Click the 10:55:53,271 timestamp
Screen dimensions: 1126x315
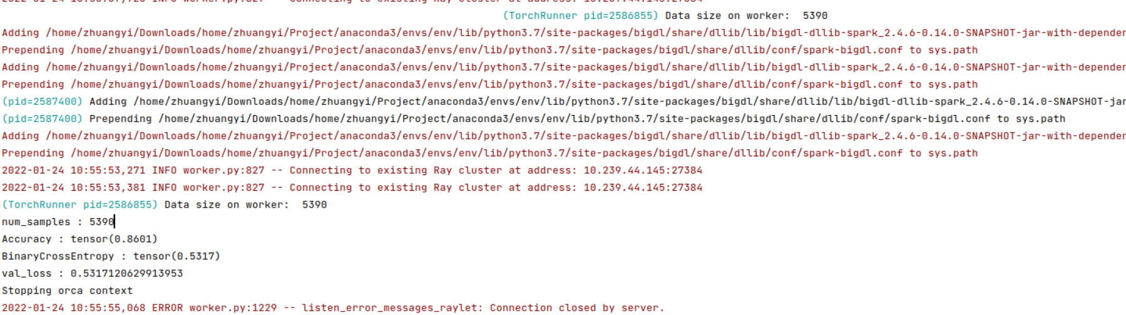(x=108, y=170)
